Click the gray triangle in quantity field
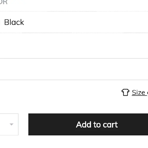The image size is (148, 148). pyautogui.click(x=12, y=124)
